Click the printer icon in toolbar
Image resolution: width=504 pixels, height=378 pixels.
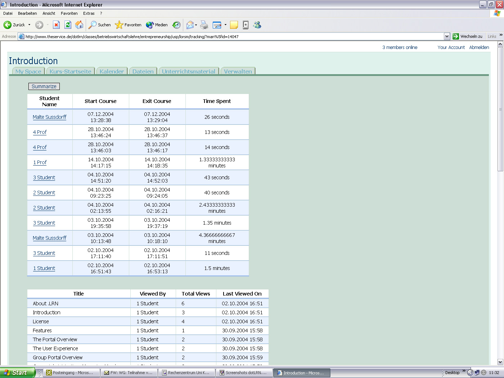tap(204, 25)
